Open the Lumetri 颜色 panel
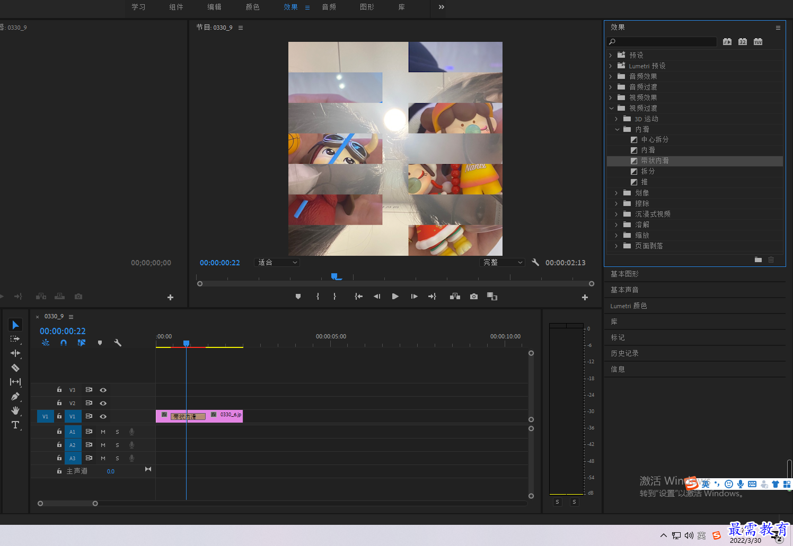 click(629, 306)
